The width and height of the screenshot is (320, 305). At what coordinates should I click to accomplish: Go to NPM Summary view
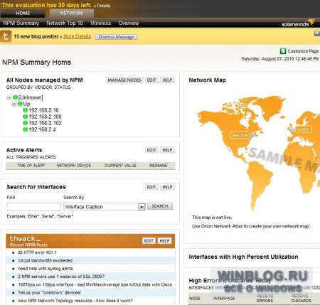(x=21, y=23)
